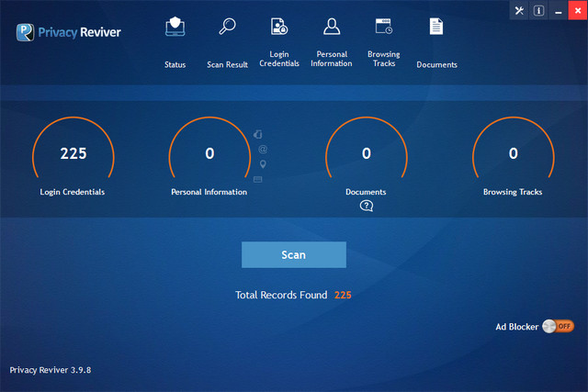Click the info icon in title bar
588x392 pixels.
click(538, 10)
